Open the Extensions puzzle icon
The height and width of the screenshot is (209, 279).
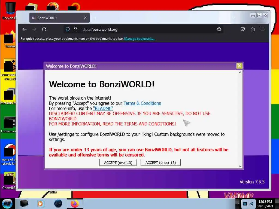253,29
